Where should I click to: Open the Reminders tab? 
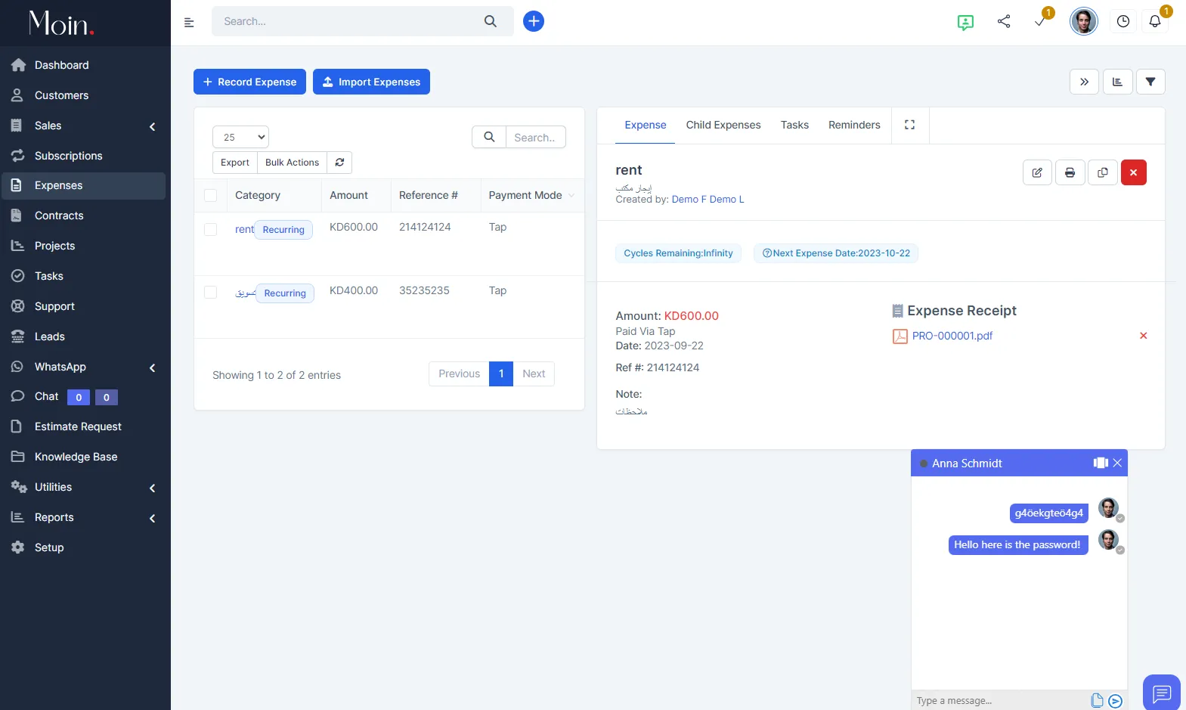[854, 125]
